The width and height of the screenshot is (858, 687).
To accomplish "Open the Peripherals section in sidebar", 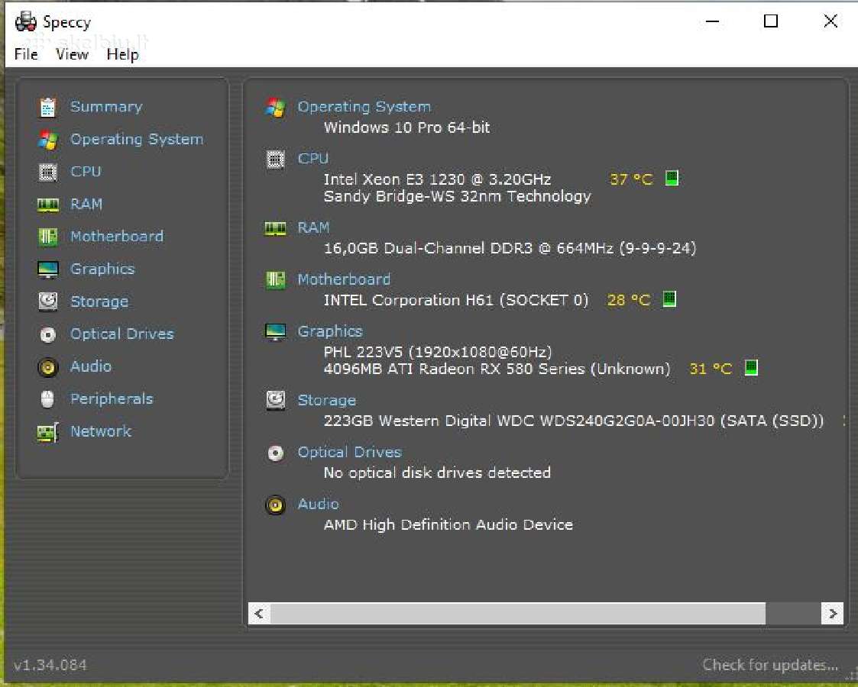I will pos(112,399).
